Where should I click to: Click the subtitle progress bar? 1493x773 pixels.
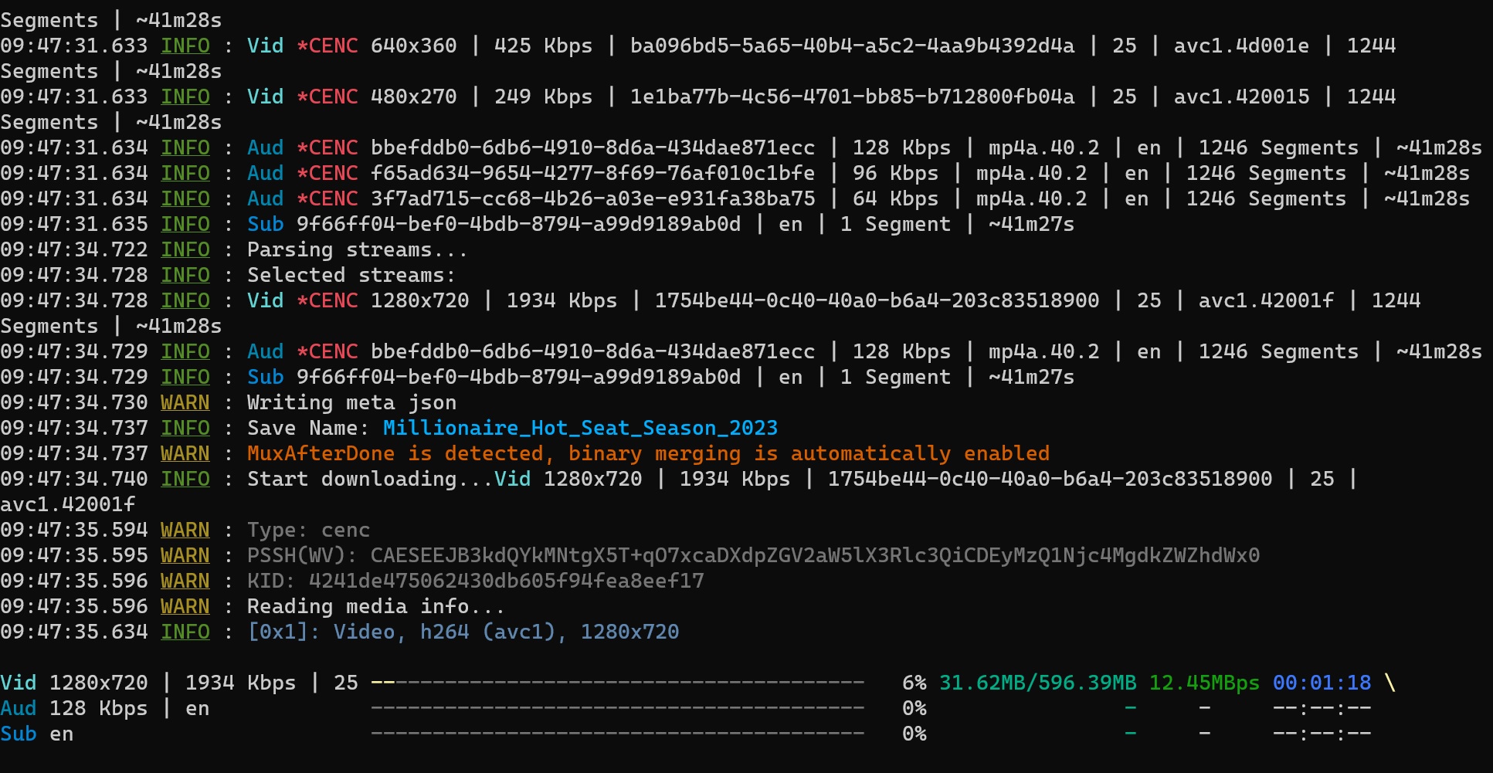[617, 734]
